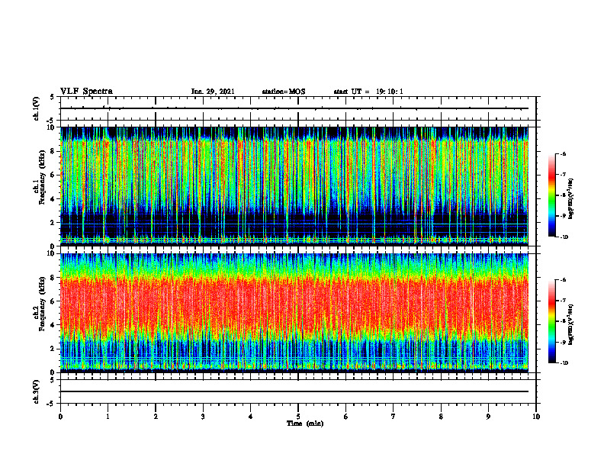Select the date label "Jan. 29, 2021"

point(213,92)
